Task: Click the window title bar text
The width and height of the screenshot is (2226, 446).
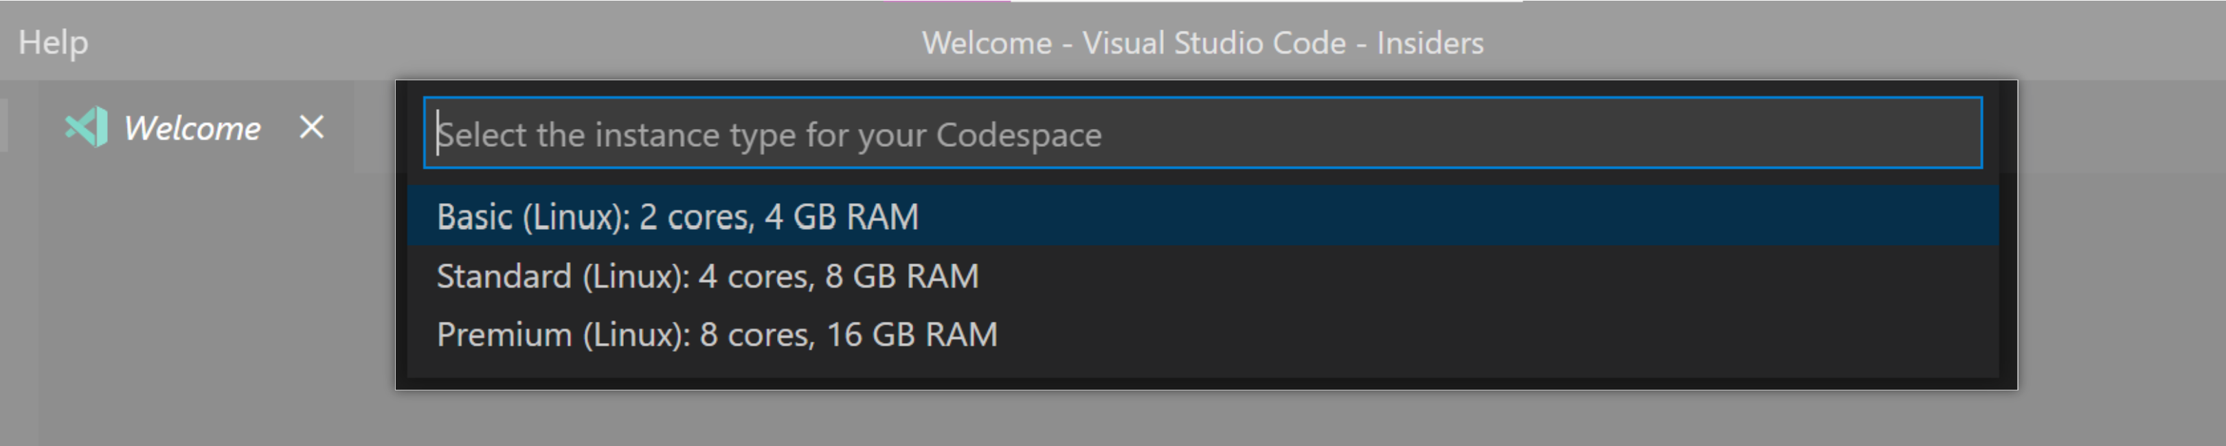Action: pos(1202,43)
